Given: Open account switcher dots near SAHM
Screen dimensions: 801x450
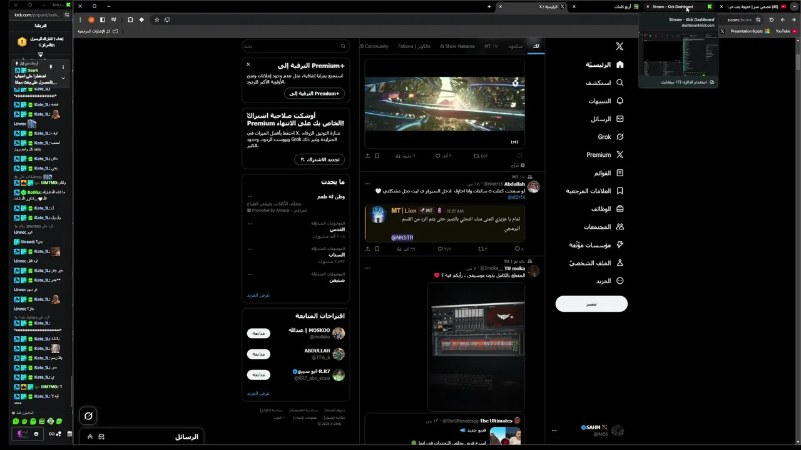Looking at the screenshot, I should point(554,431).
